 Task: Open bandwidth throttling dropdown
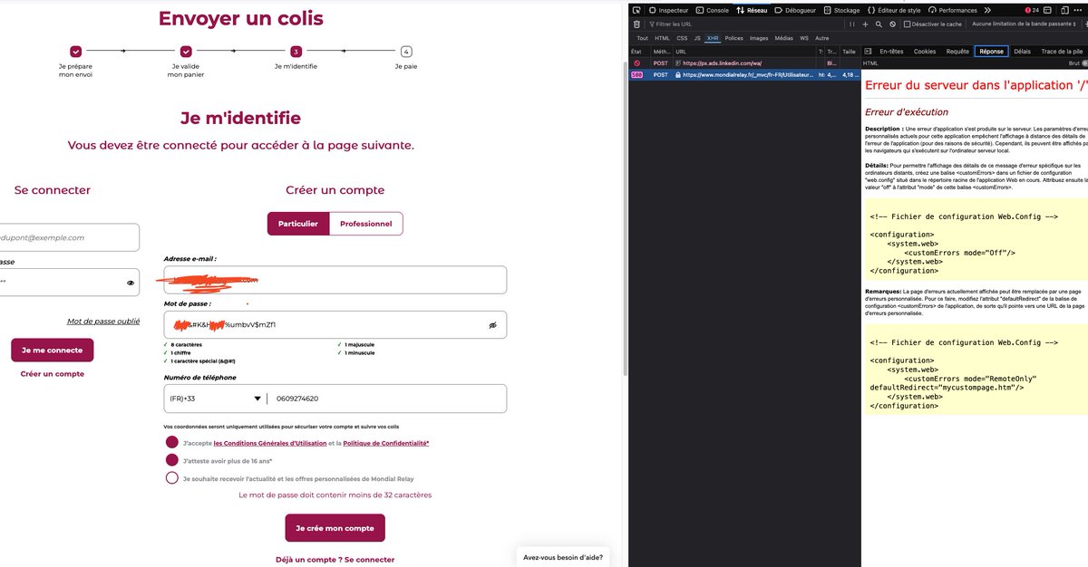pyautogui.click(x=1025, y=24)
